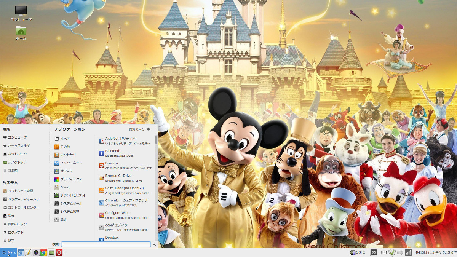The height and width of the screenshot is (257, 457).
Task: Click the green shield update icon
Action: [392, 252]
